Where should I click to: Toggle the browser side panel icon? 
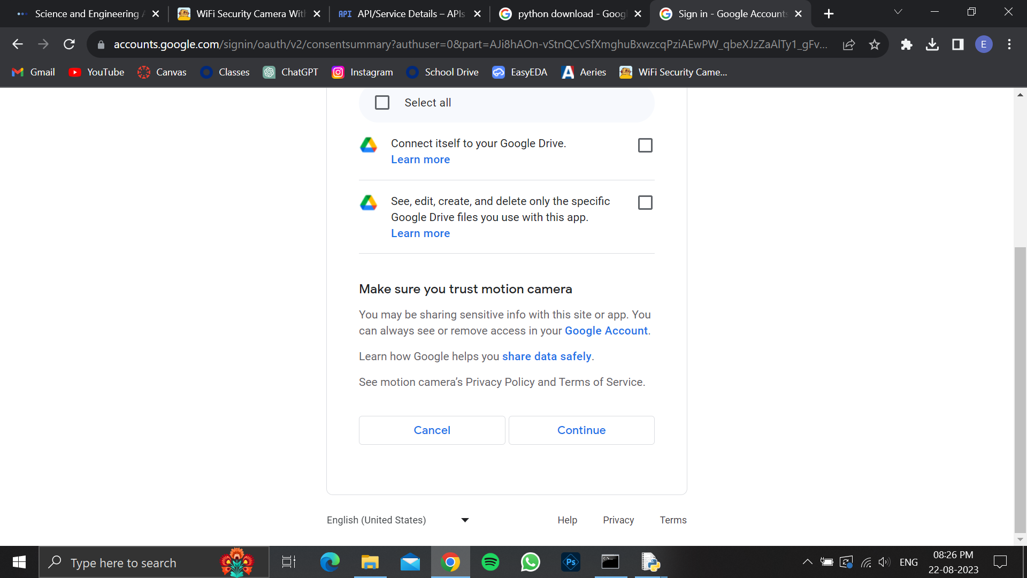(x=958, y=44)
